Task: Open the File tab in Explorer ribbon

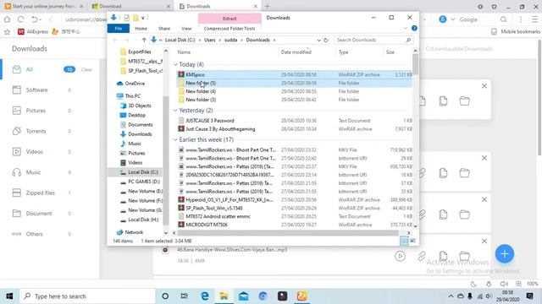Action: pos(119,28)
